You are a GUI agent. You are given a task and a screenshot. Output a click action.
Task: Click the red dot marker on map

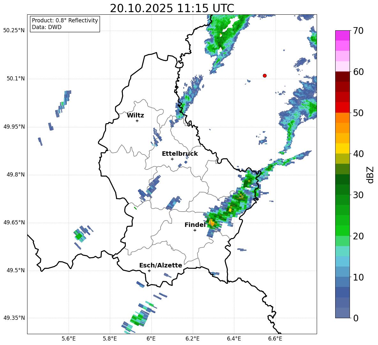[265, 76]
